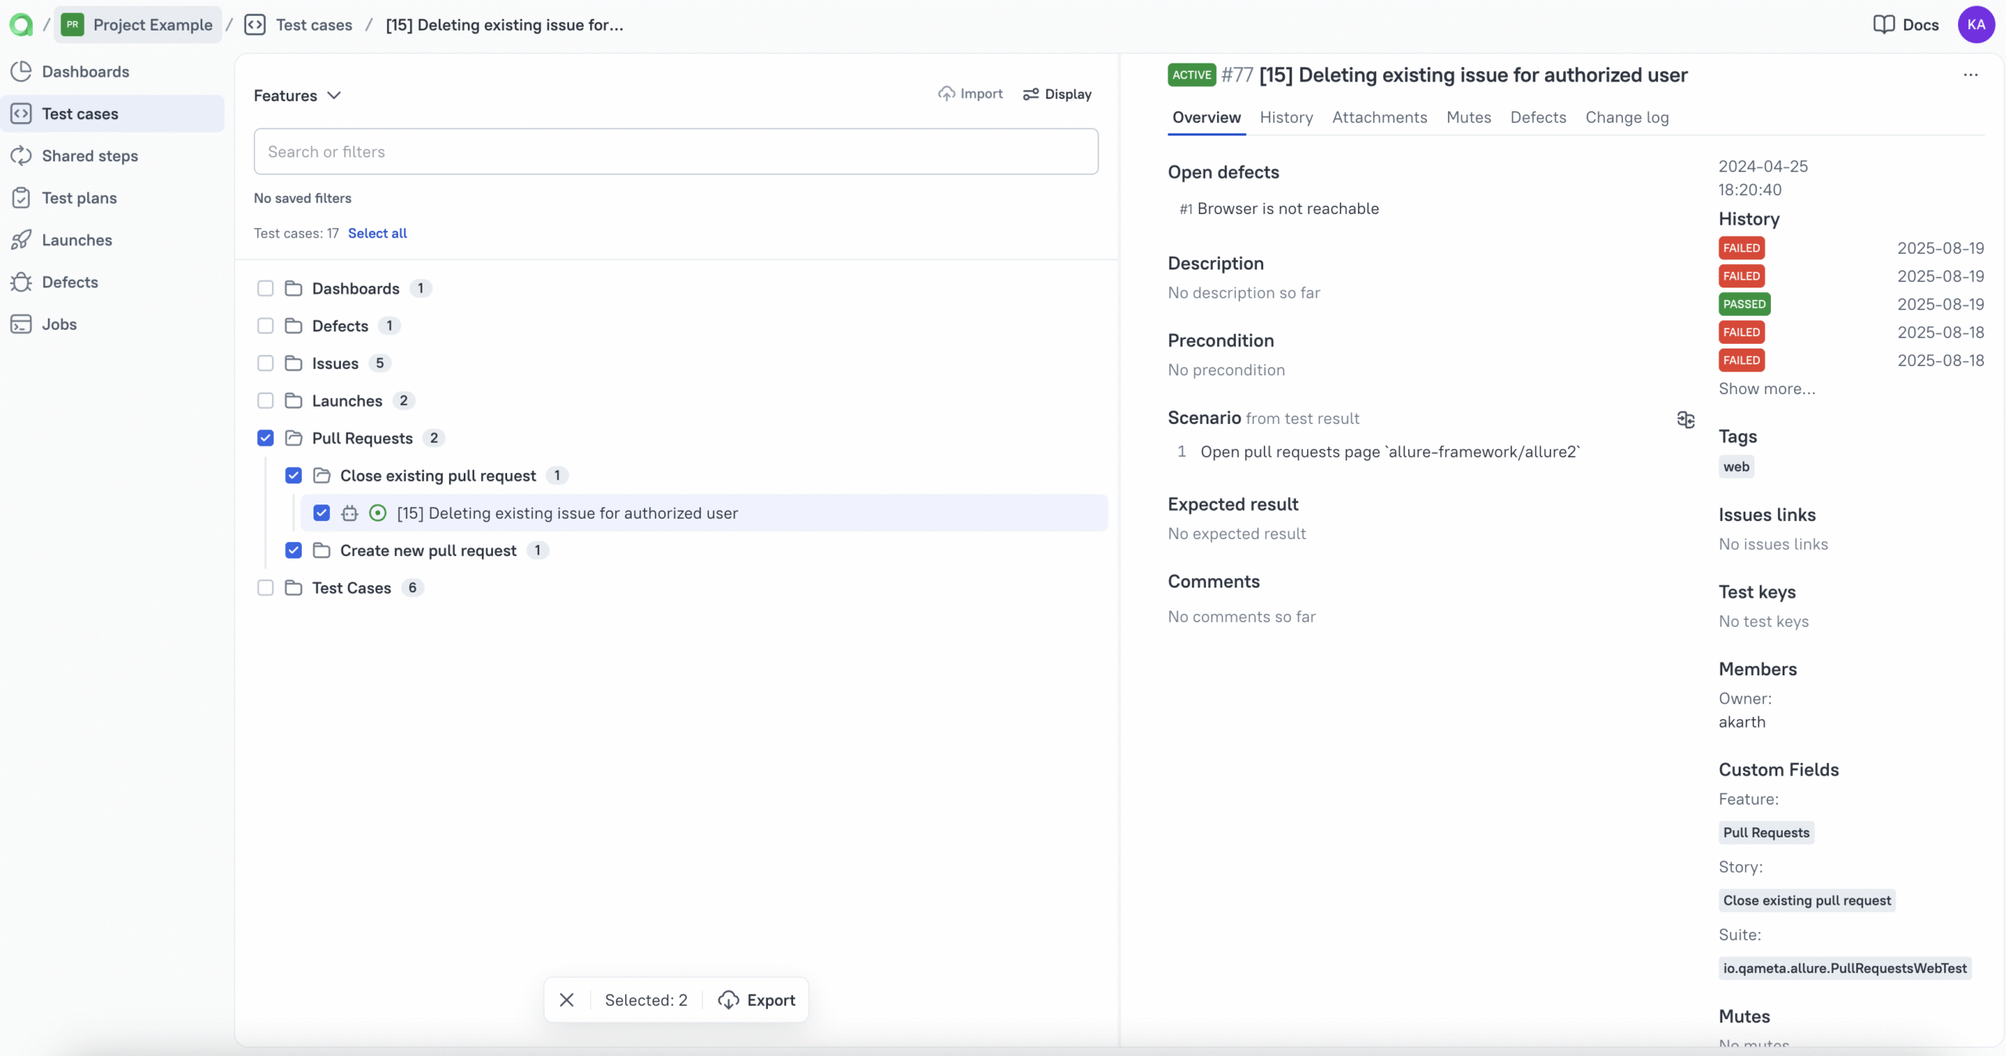Open the Jobs section in the sidebar

click(58, 324)
